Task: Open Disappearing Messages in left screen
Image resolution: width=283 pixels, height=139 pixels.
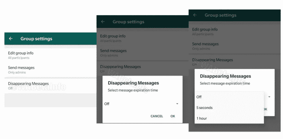Action: coord(51,86)
